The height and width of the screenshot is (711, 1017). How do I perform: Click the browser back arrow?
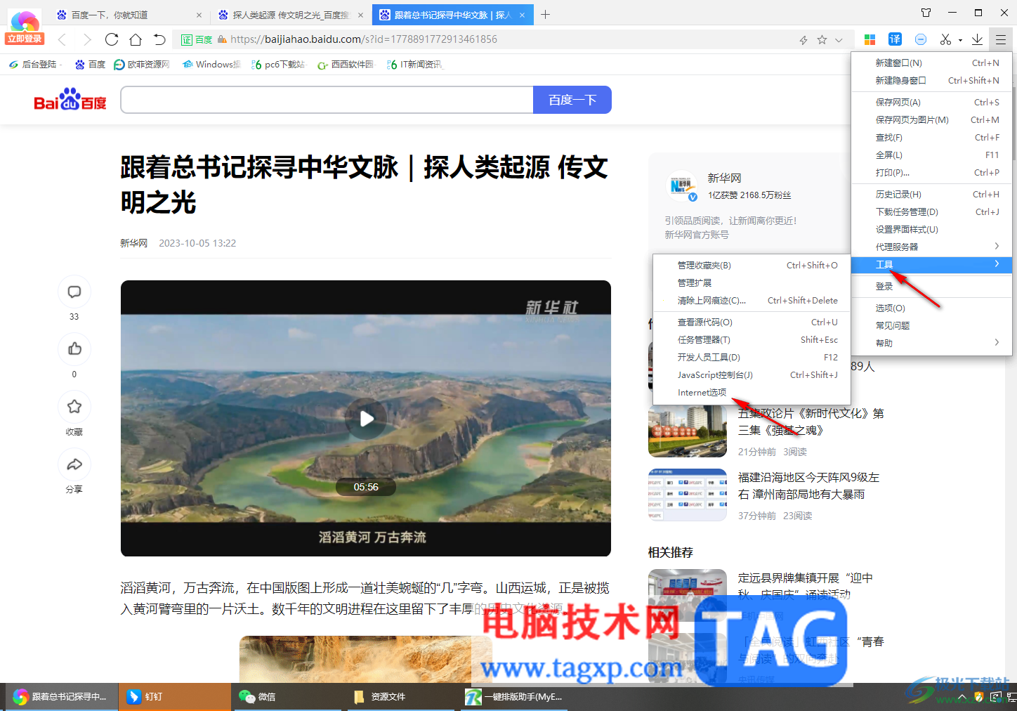tap(62, 39)
